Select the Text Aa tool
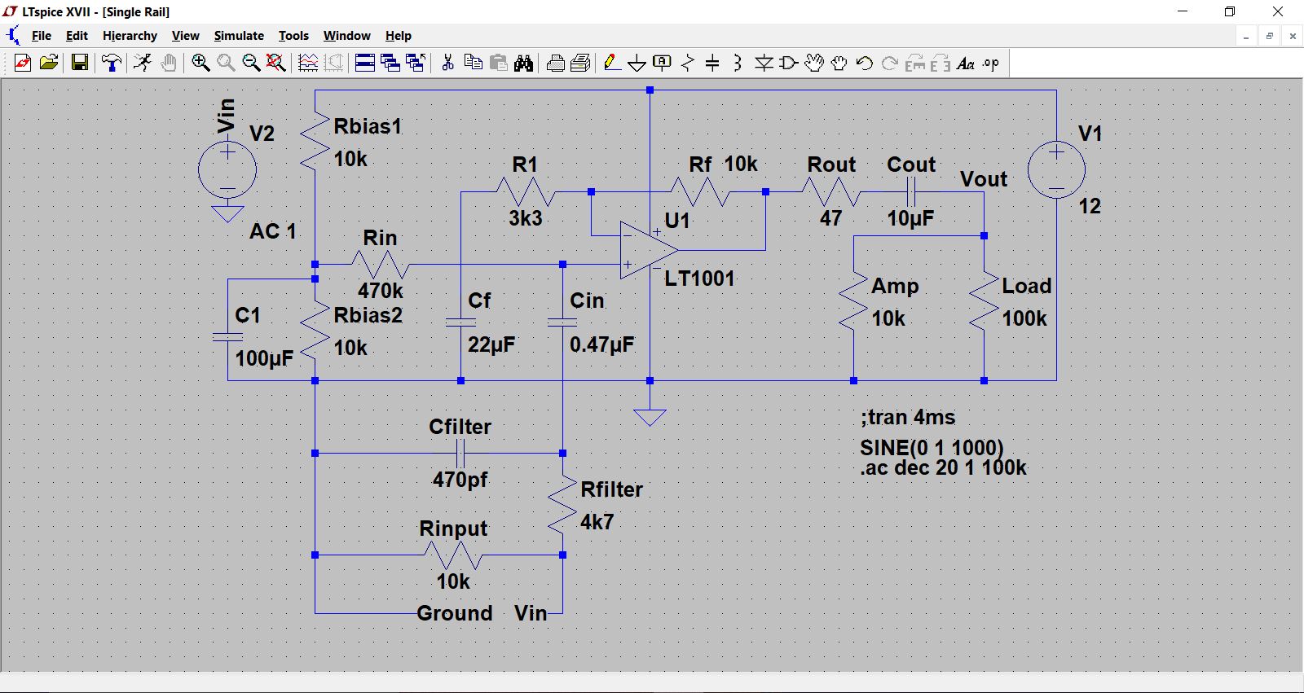1304x693 pixels. pyautogui.click(x=966, y=63)
